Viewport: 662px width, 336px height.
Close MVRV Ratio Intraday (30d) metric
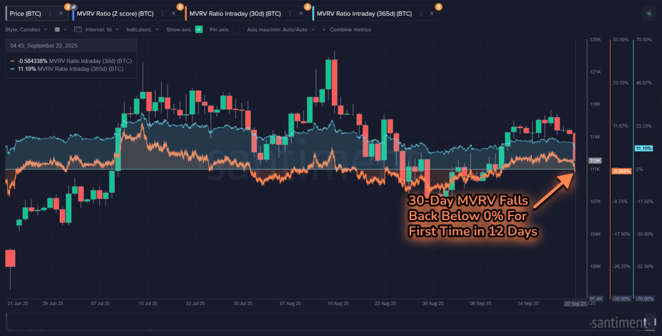[x=301, y=14]
